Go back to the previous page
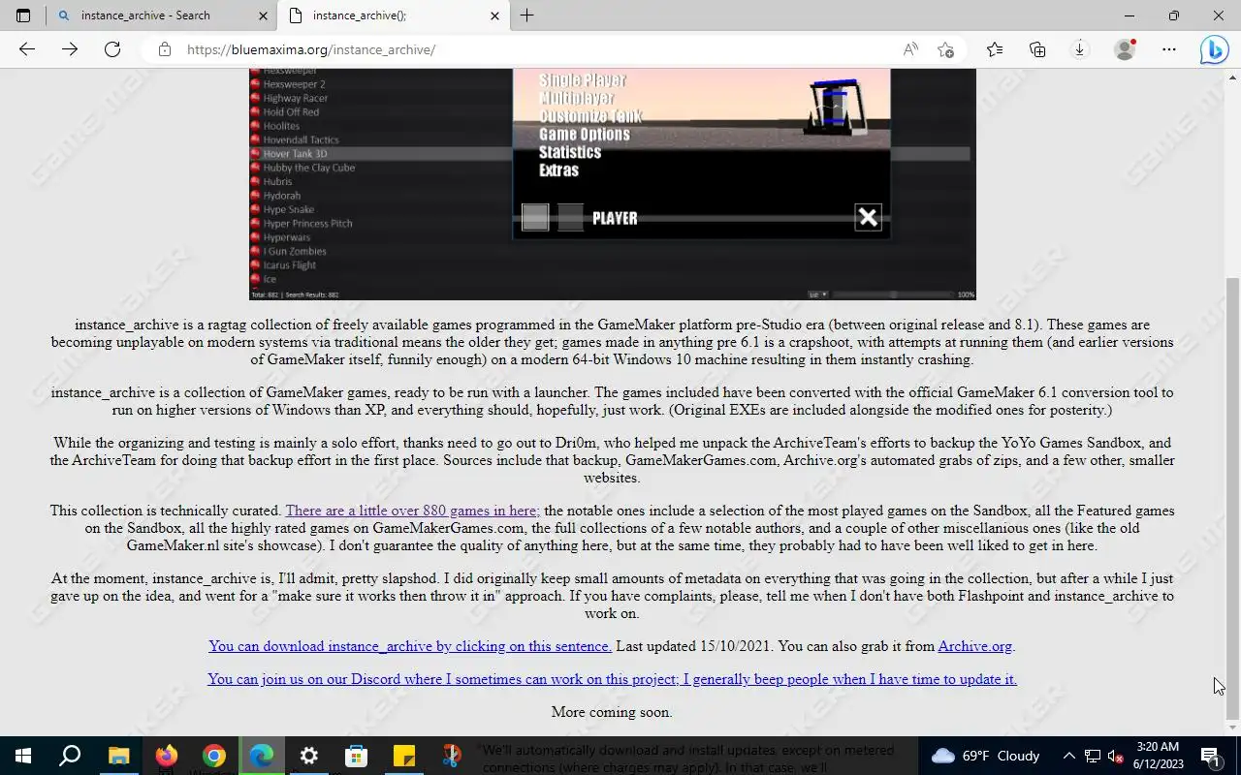 (27, 49)
